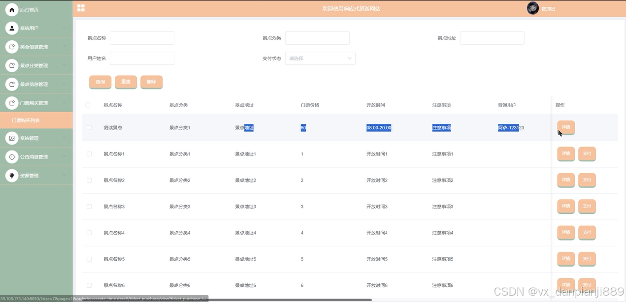
Task: Expand 景点信息管理 menu chevron
Action: 64,84
